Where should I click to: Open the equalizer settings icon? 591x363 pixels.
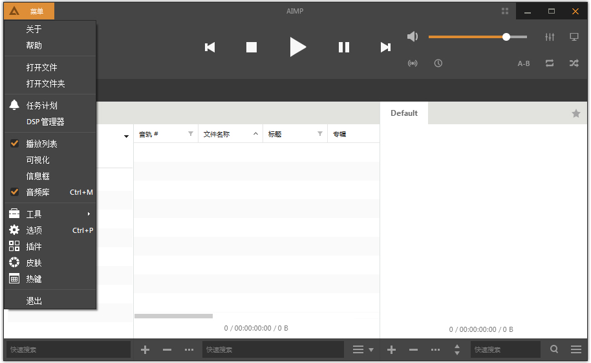pyautogui.click(x=550, y=37)
